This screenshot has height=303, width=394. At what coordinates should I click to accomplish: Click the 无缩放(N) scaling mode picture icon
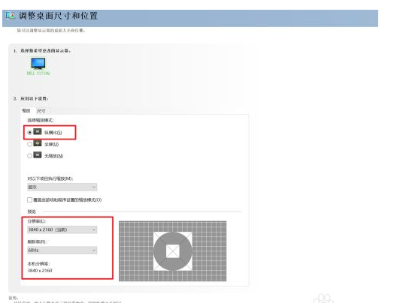[38, 155]
